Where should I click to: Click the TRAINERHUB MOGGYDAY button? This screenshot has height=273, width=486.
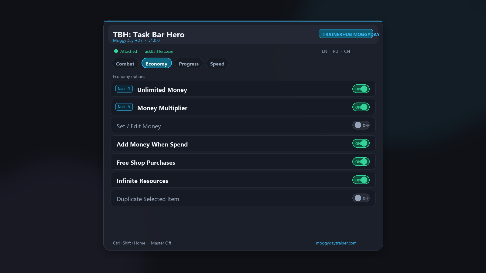click(346, 34)
